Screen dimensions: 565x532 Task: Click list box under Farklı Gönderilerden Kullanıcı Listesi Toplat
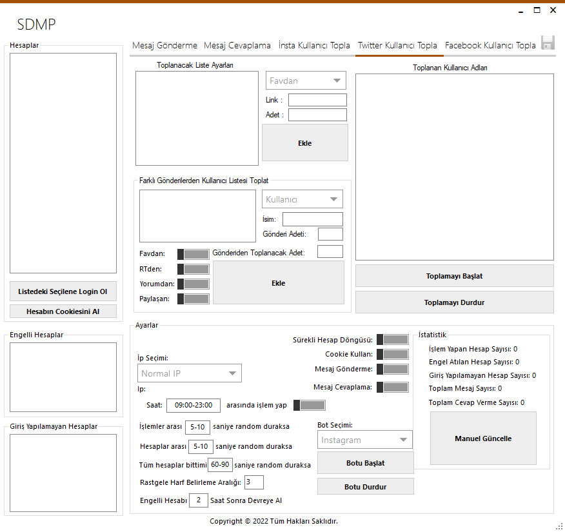coord(197,216)
